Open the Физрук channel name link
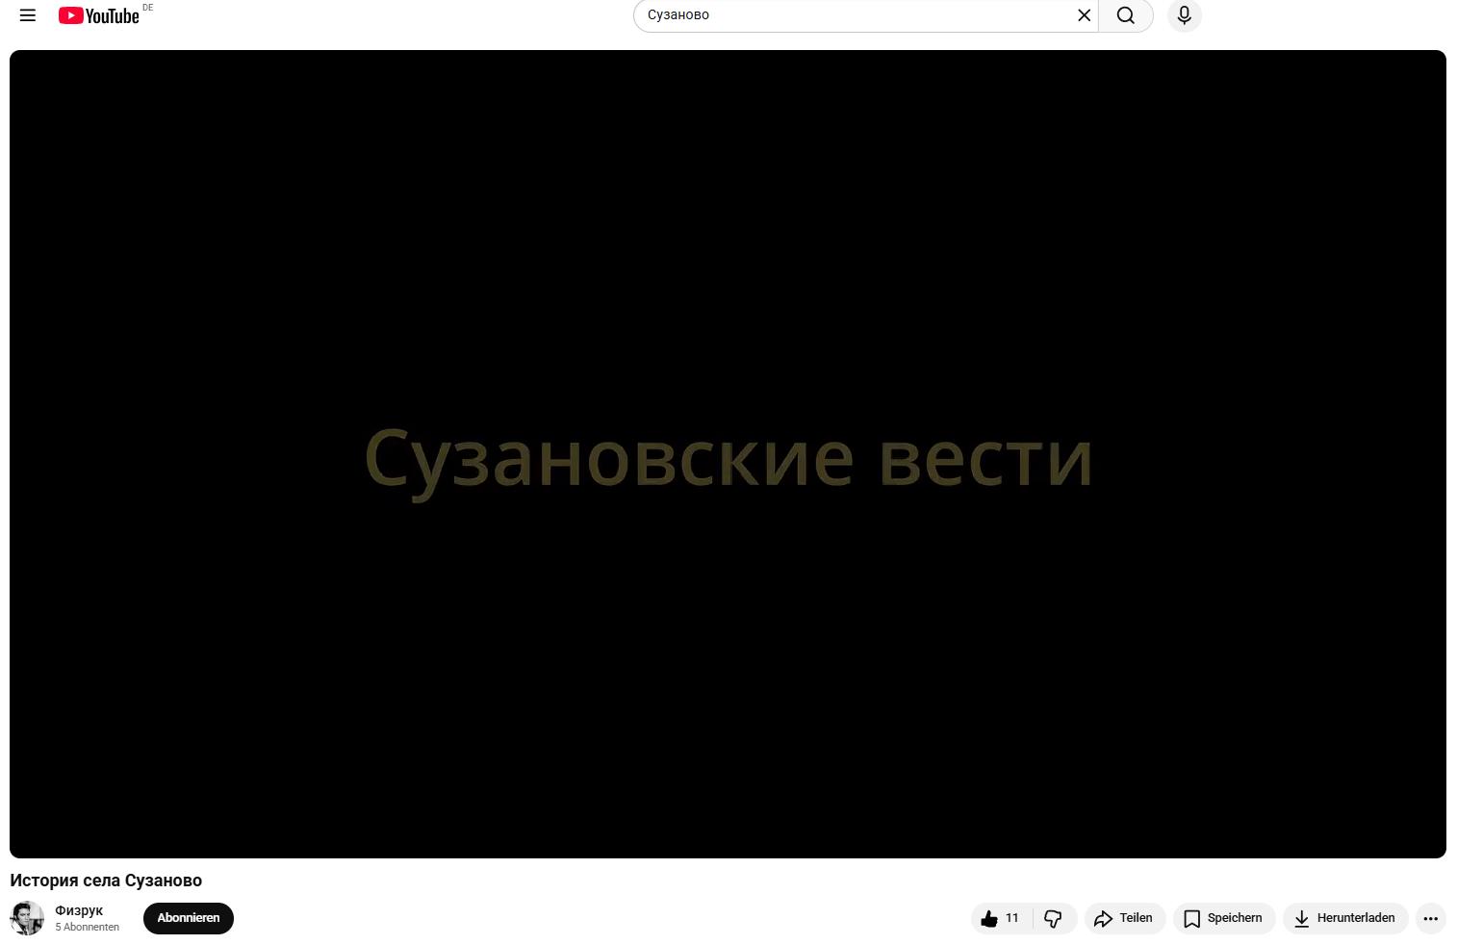This screenshot has height=945, width=1457. tap(79, 910)
